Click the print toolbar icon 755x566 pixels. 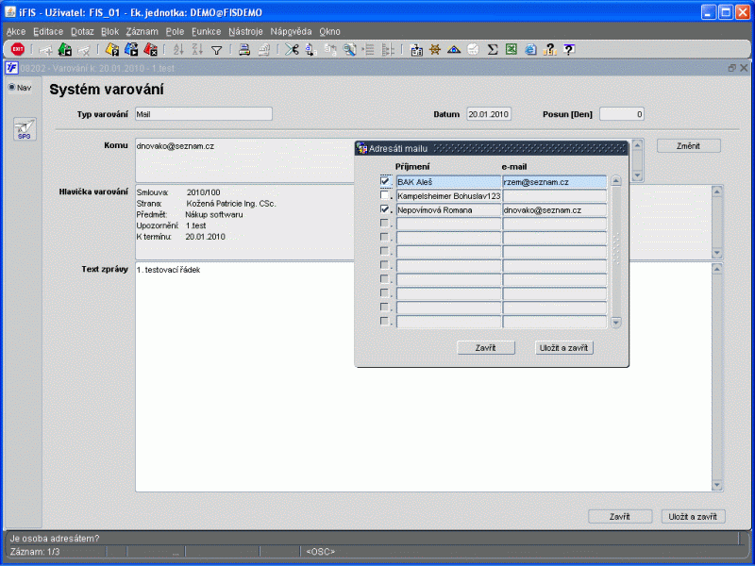(x=244, y=49)
